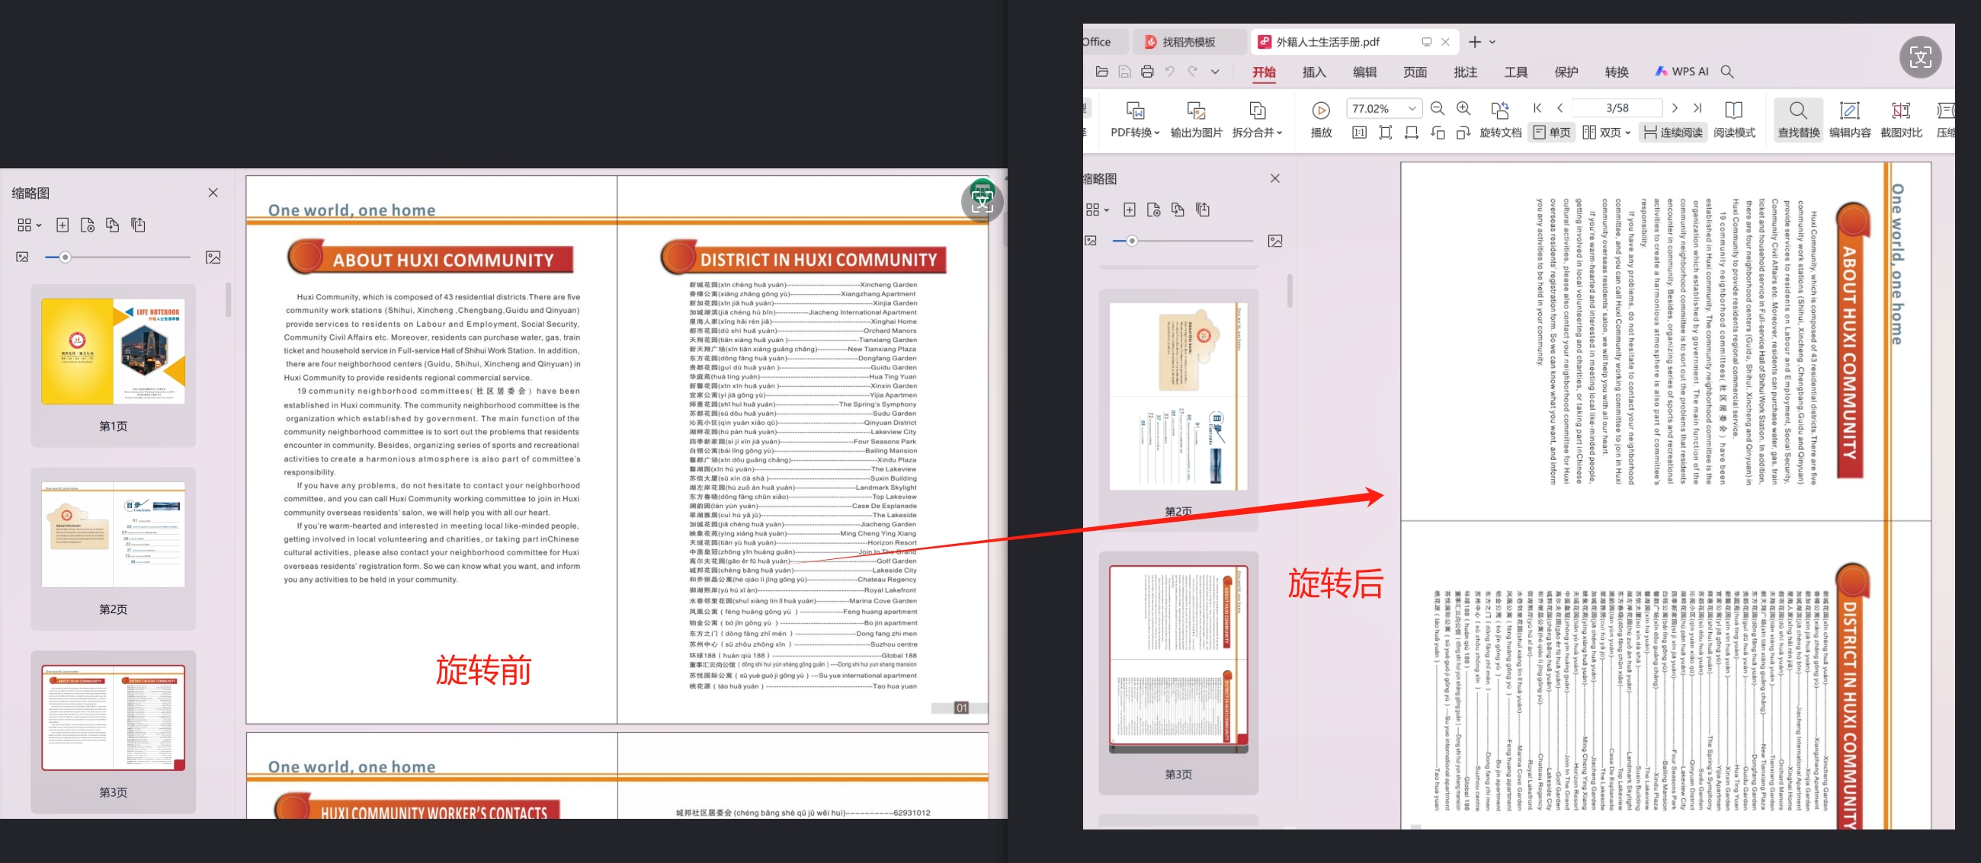Go to next page arrow
Image resolution: width=1981 pixels, height=863 pixels.
pyautogui.click(x=1674, y=108)
